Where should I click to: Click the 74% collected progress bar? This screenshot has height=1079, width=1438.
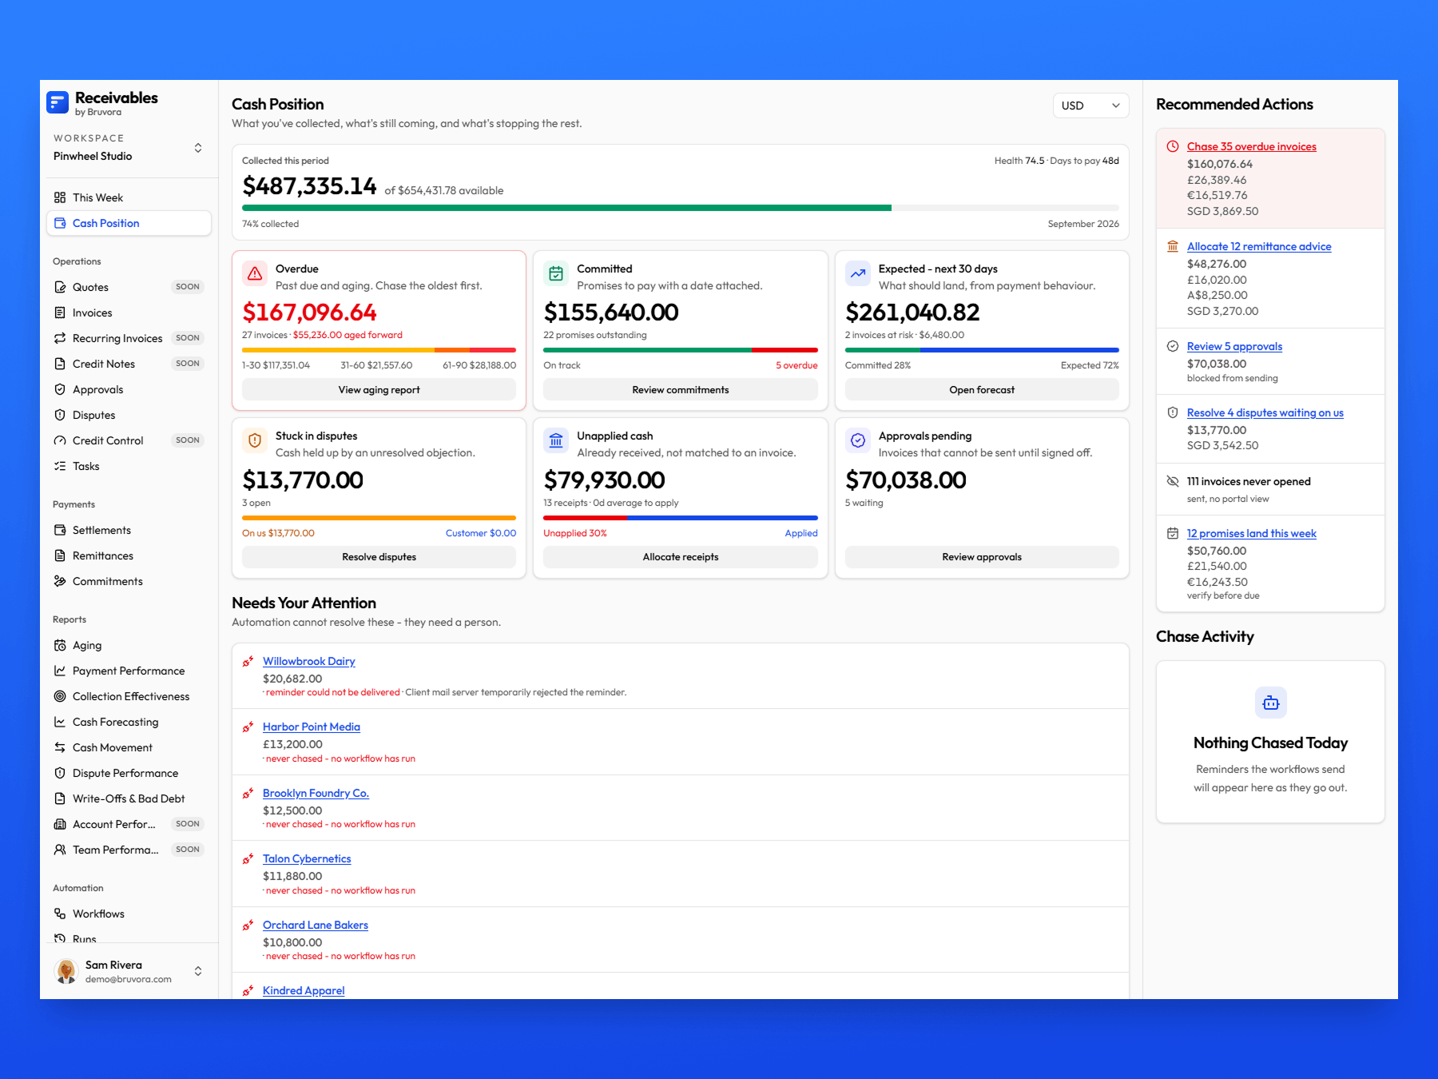coord(681,208)
